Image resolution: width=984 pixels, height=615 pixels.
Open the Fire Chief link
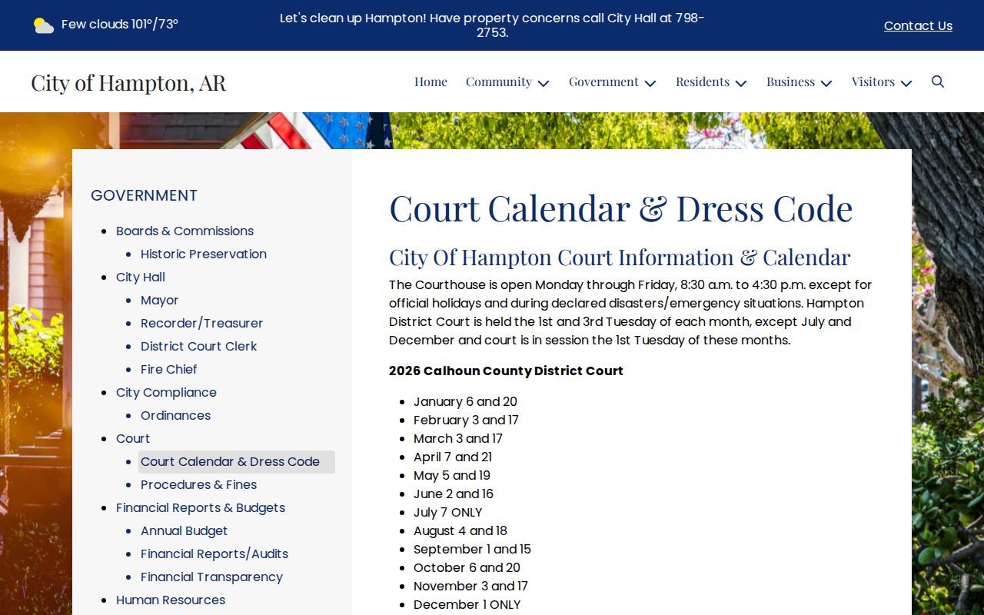pos(168,369)
